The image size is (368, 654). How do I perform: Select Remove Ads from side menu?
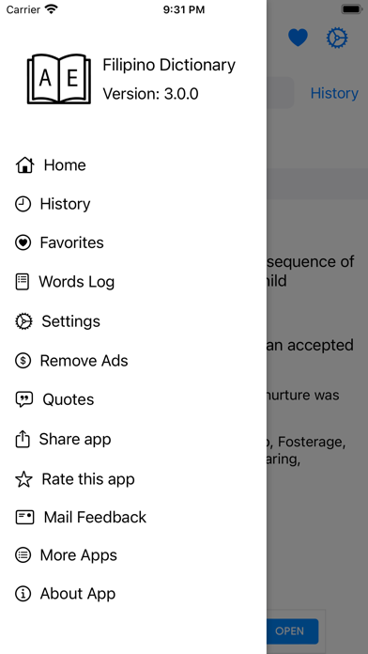click(x=84, y=361)
